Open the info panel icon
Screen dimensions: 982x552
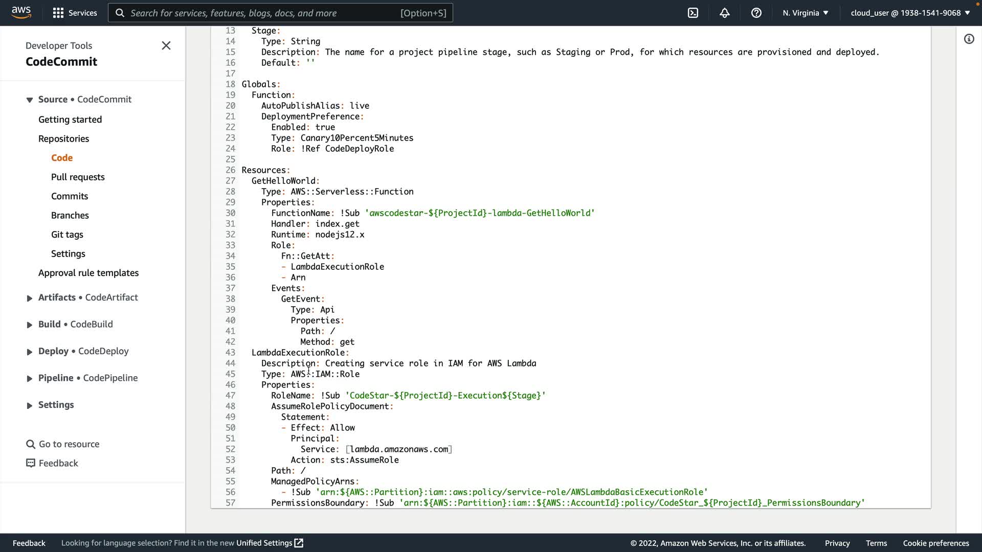[x=969, y=39]
